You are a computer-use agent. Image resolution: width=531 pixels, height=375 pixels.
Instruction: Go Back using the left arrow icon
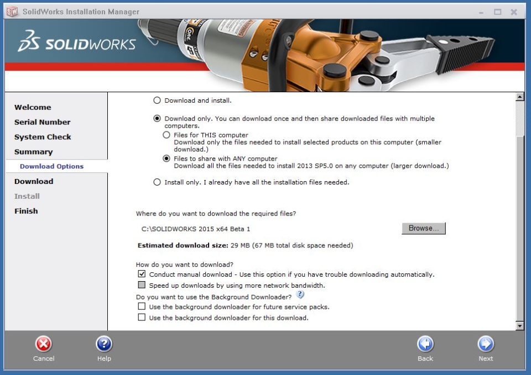tap(425, 344)
